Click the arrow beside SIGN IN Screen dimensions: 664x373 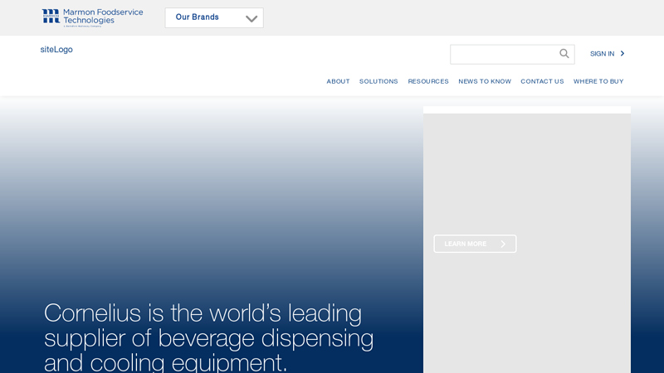[x=622, y=54]
